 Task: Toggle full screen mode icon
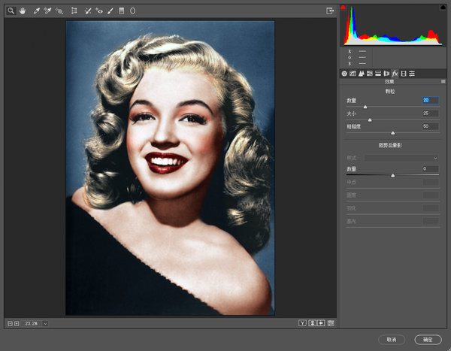coord(329,11)
